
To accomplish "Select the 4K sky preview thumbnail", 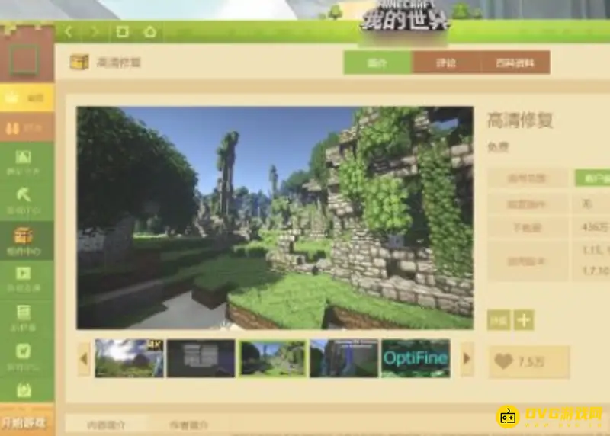I will pyautogui.click(x=129, y=358).
